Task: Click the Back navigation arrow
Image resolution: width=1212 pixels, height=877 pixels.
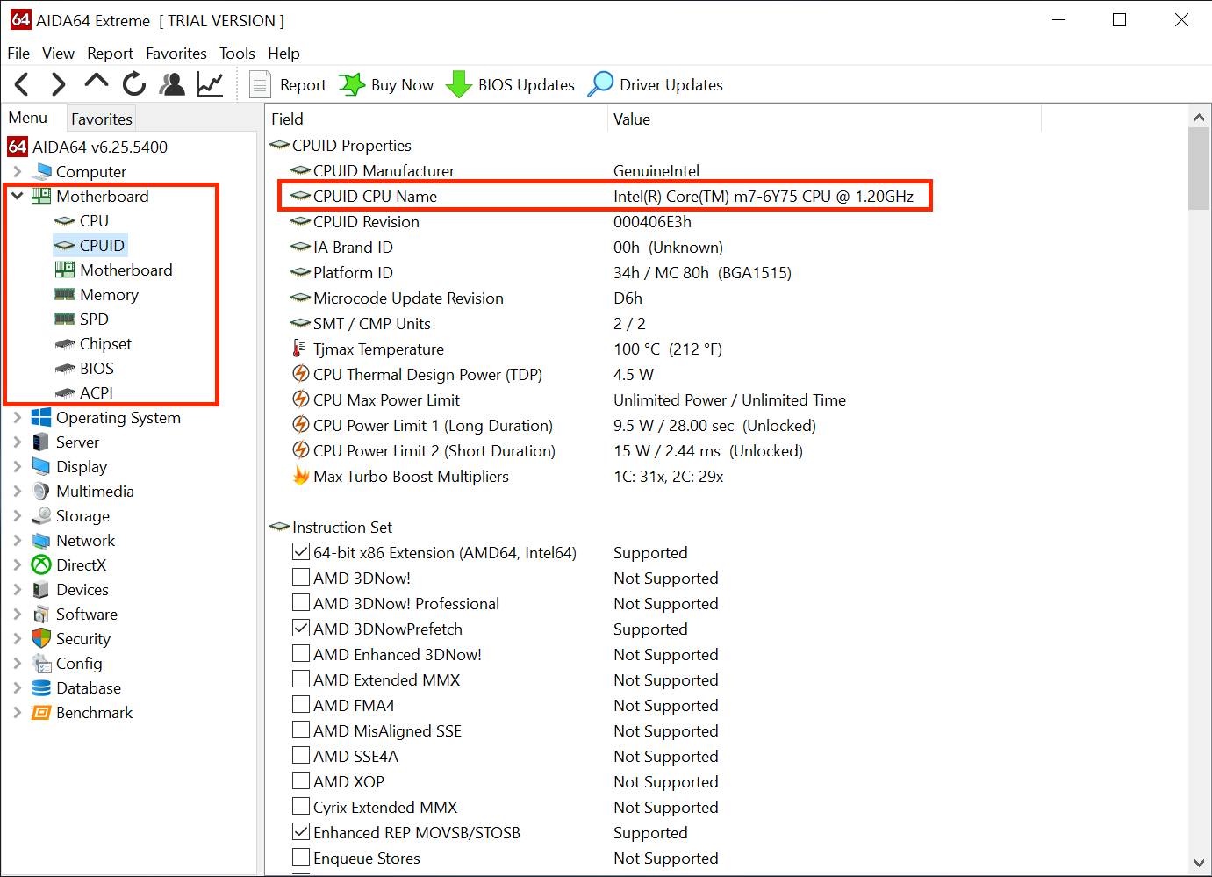Action: (x=23, y=84)
